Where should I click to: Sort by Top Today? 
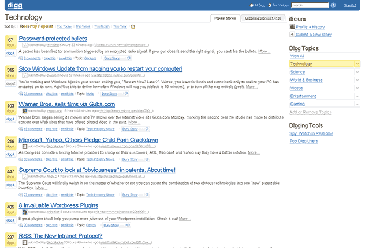click(x=65, y=26)
